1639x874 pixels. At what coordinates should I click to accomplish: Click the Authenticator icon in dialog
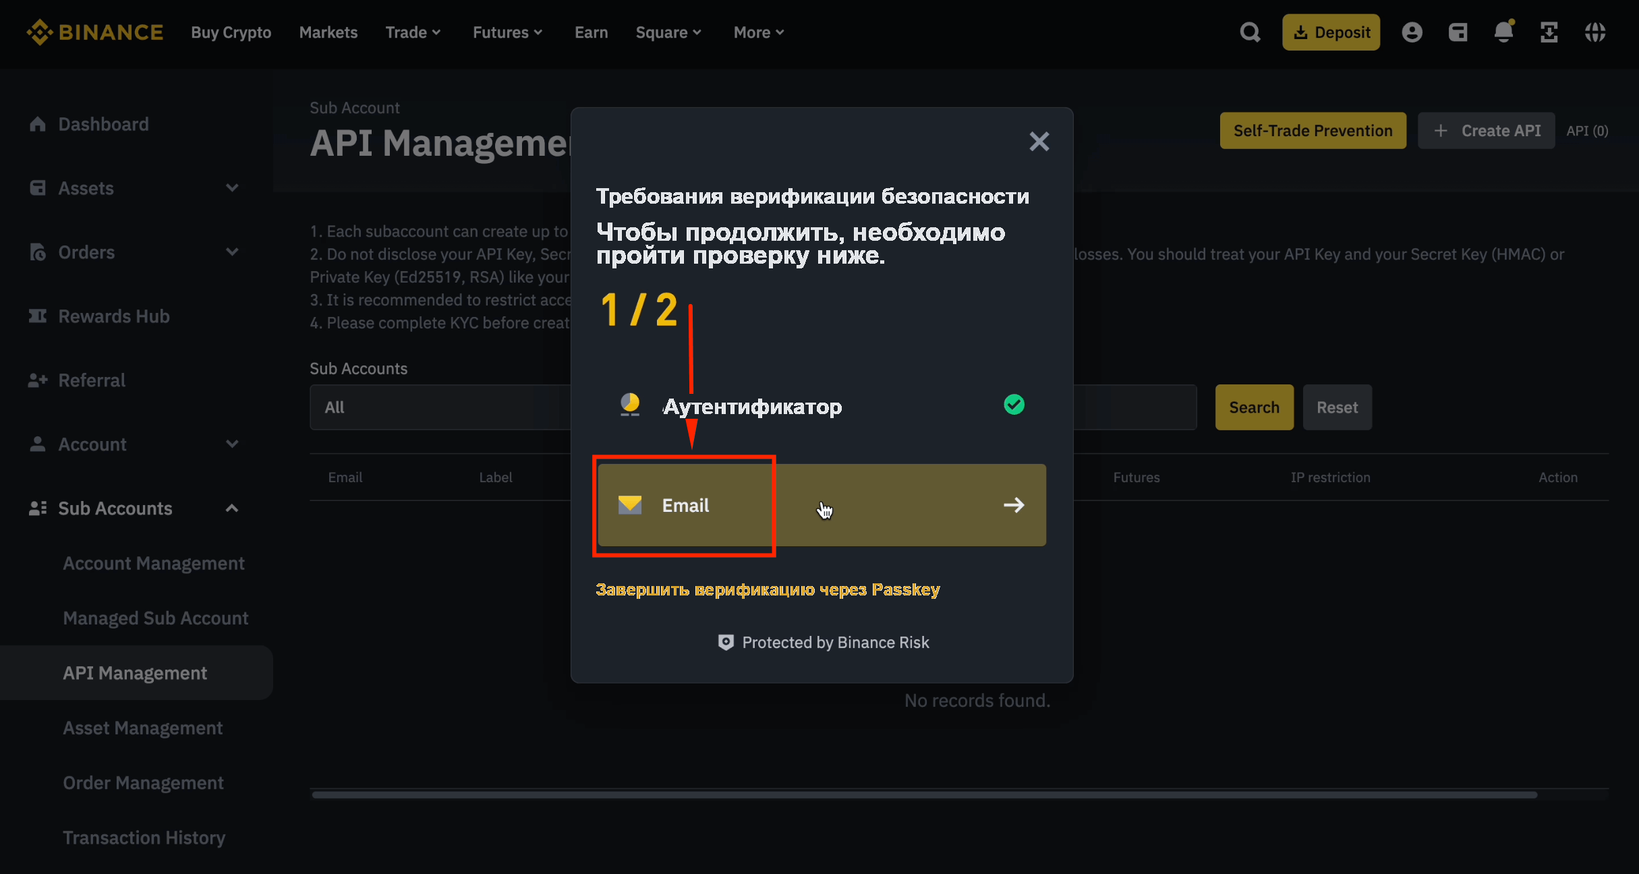point(630,405)
